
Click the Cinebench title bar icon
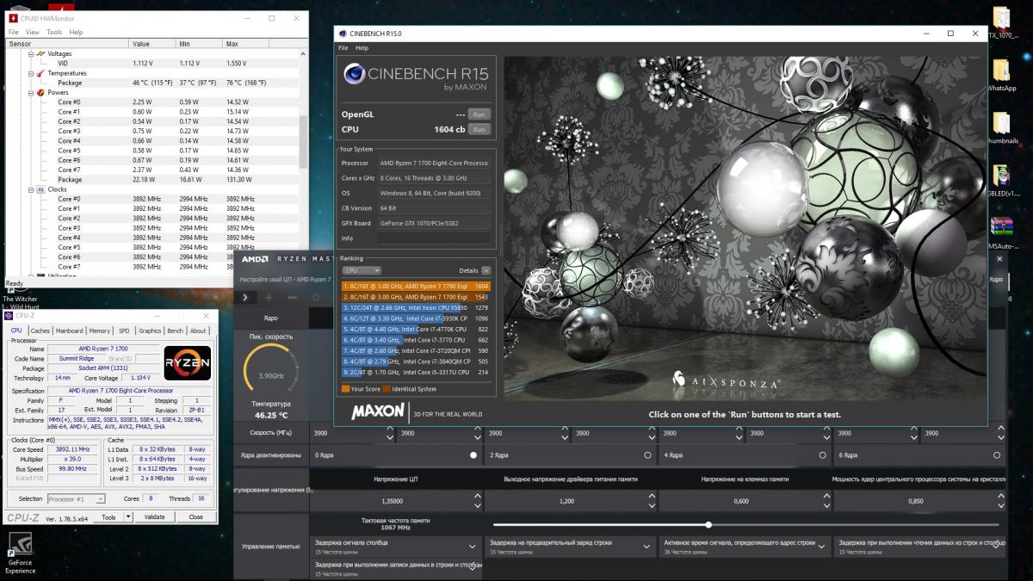pyautogui.click(x=343, y=33)
